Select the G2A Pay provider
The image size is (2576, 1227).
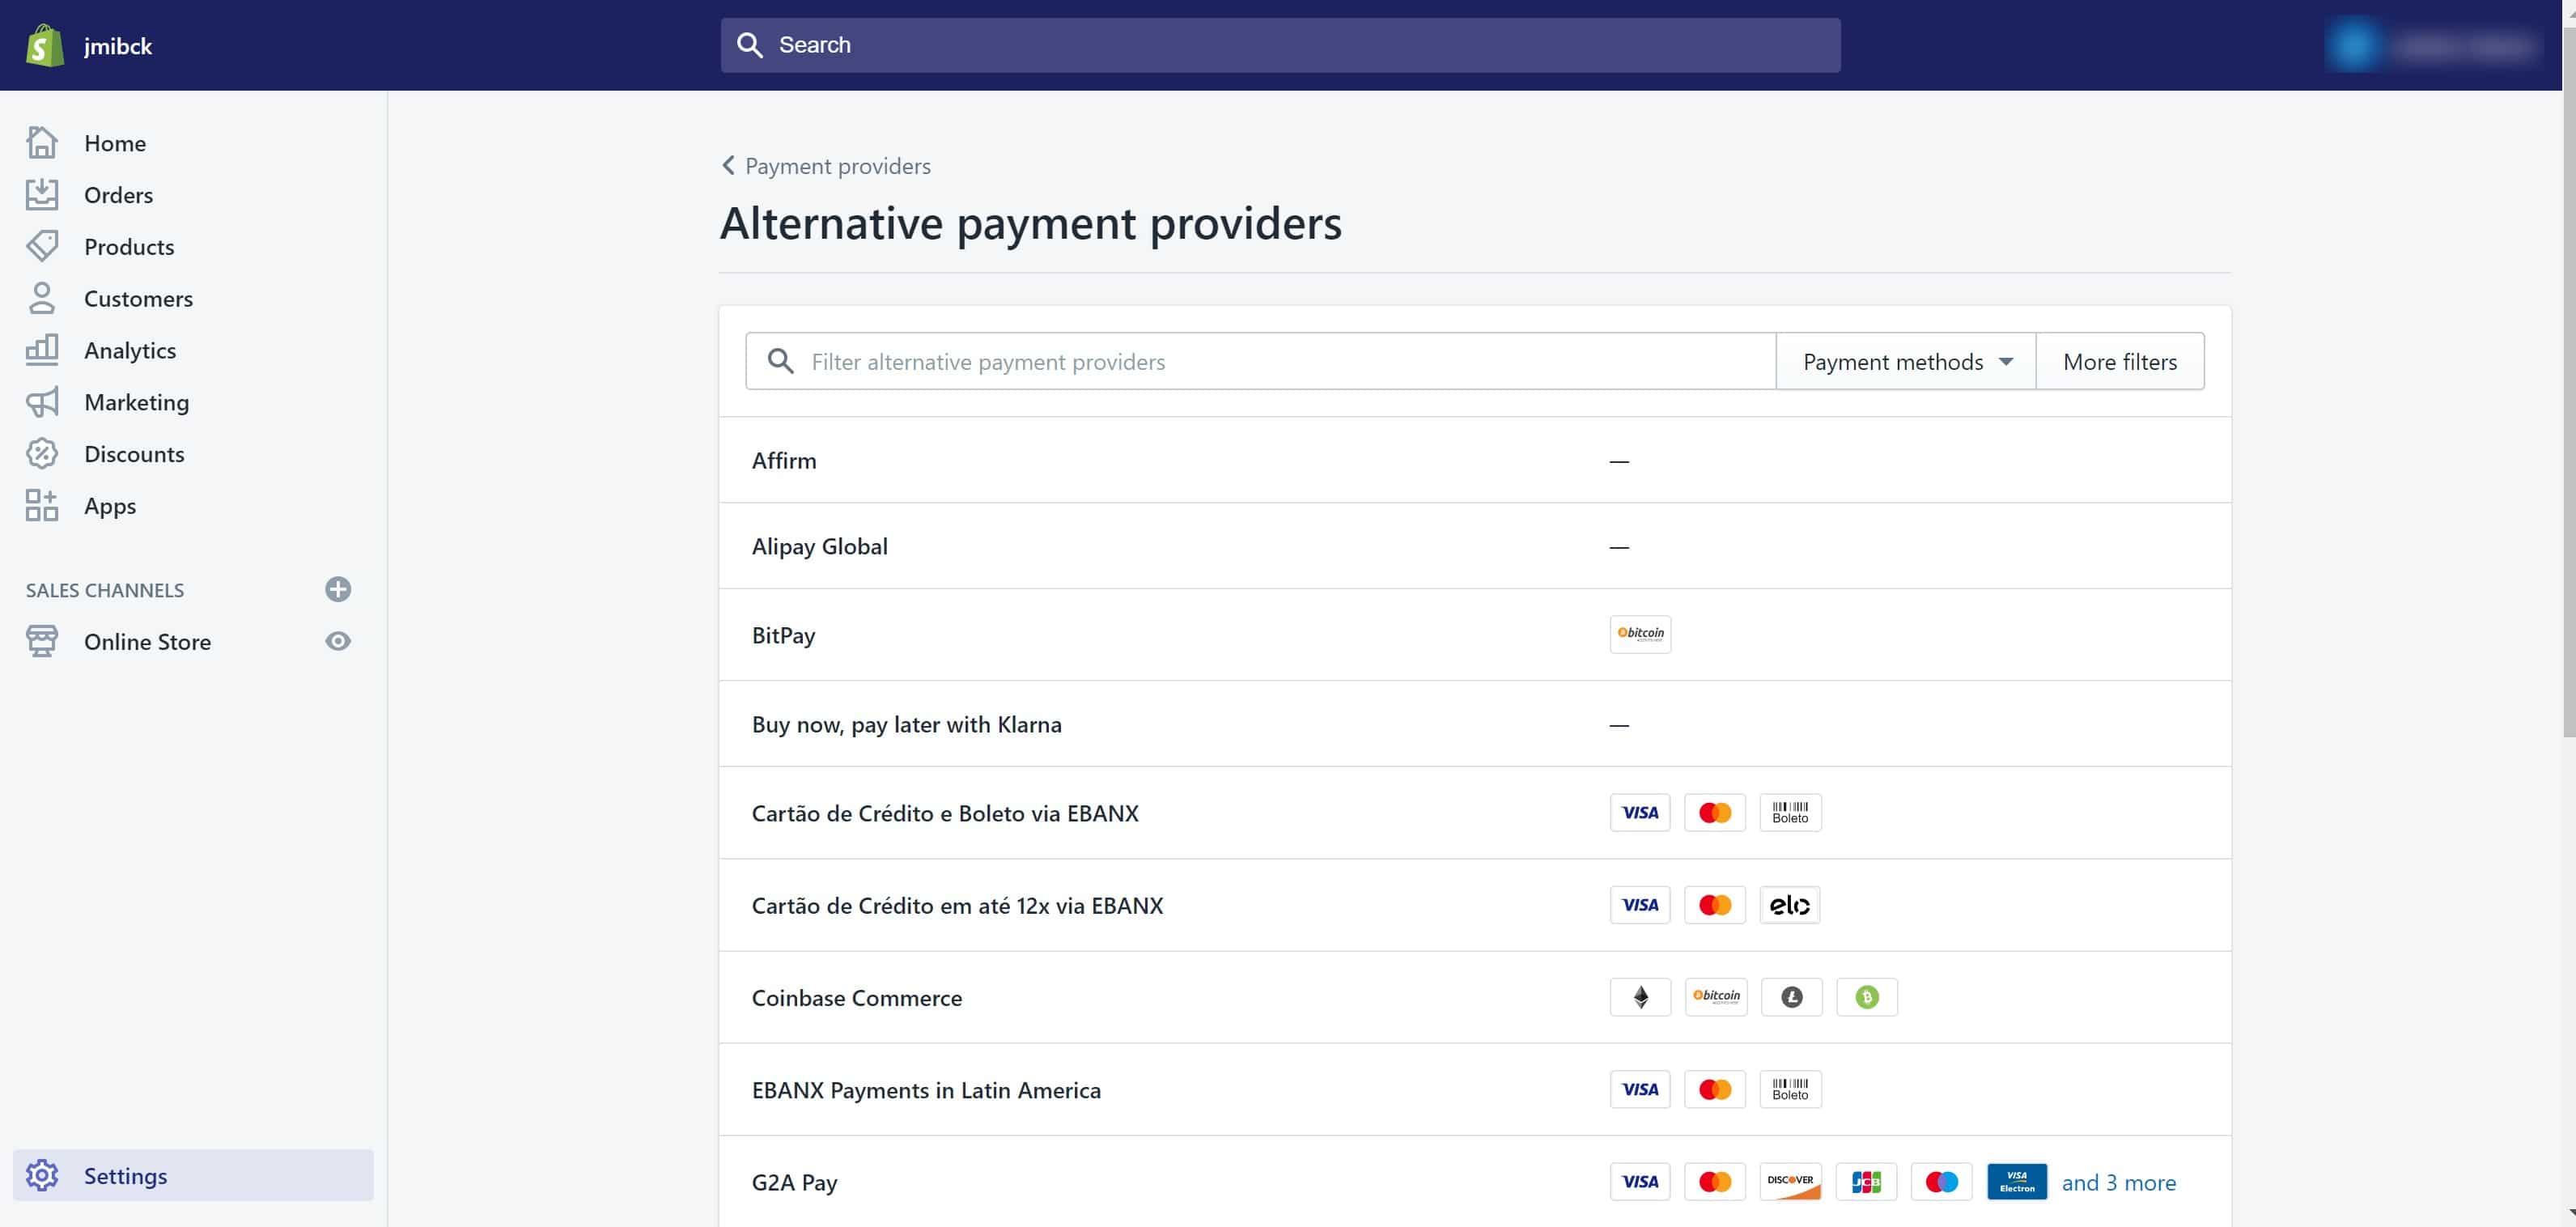[1475, 1181]
